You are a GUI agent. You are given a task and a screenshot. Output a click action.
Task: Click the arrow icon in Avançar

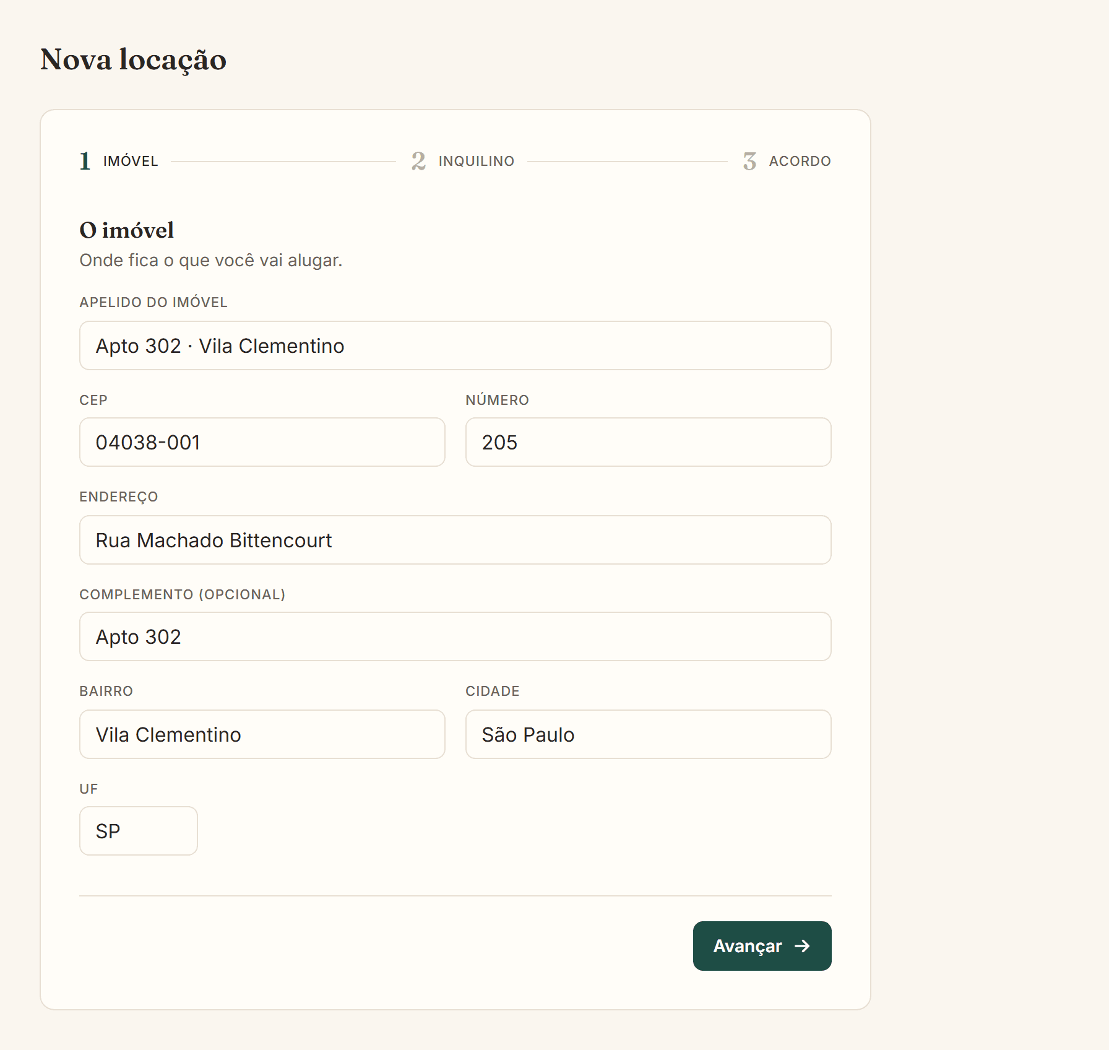802,946
